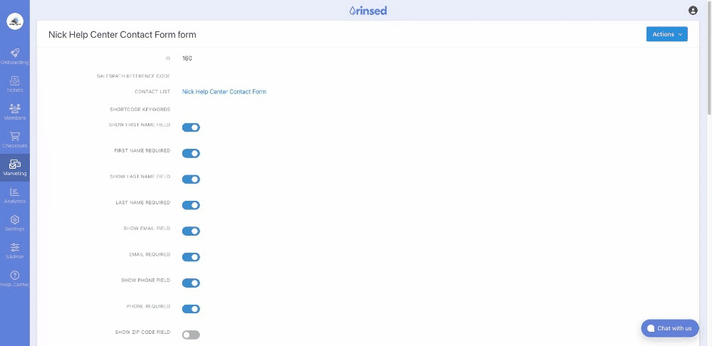Click the Rinsed logo in header
712x346 pixels.
click(x=368, y=11)
